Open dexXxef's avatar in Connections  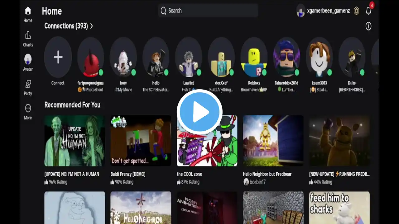point(221,57)
